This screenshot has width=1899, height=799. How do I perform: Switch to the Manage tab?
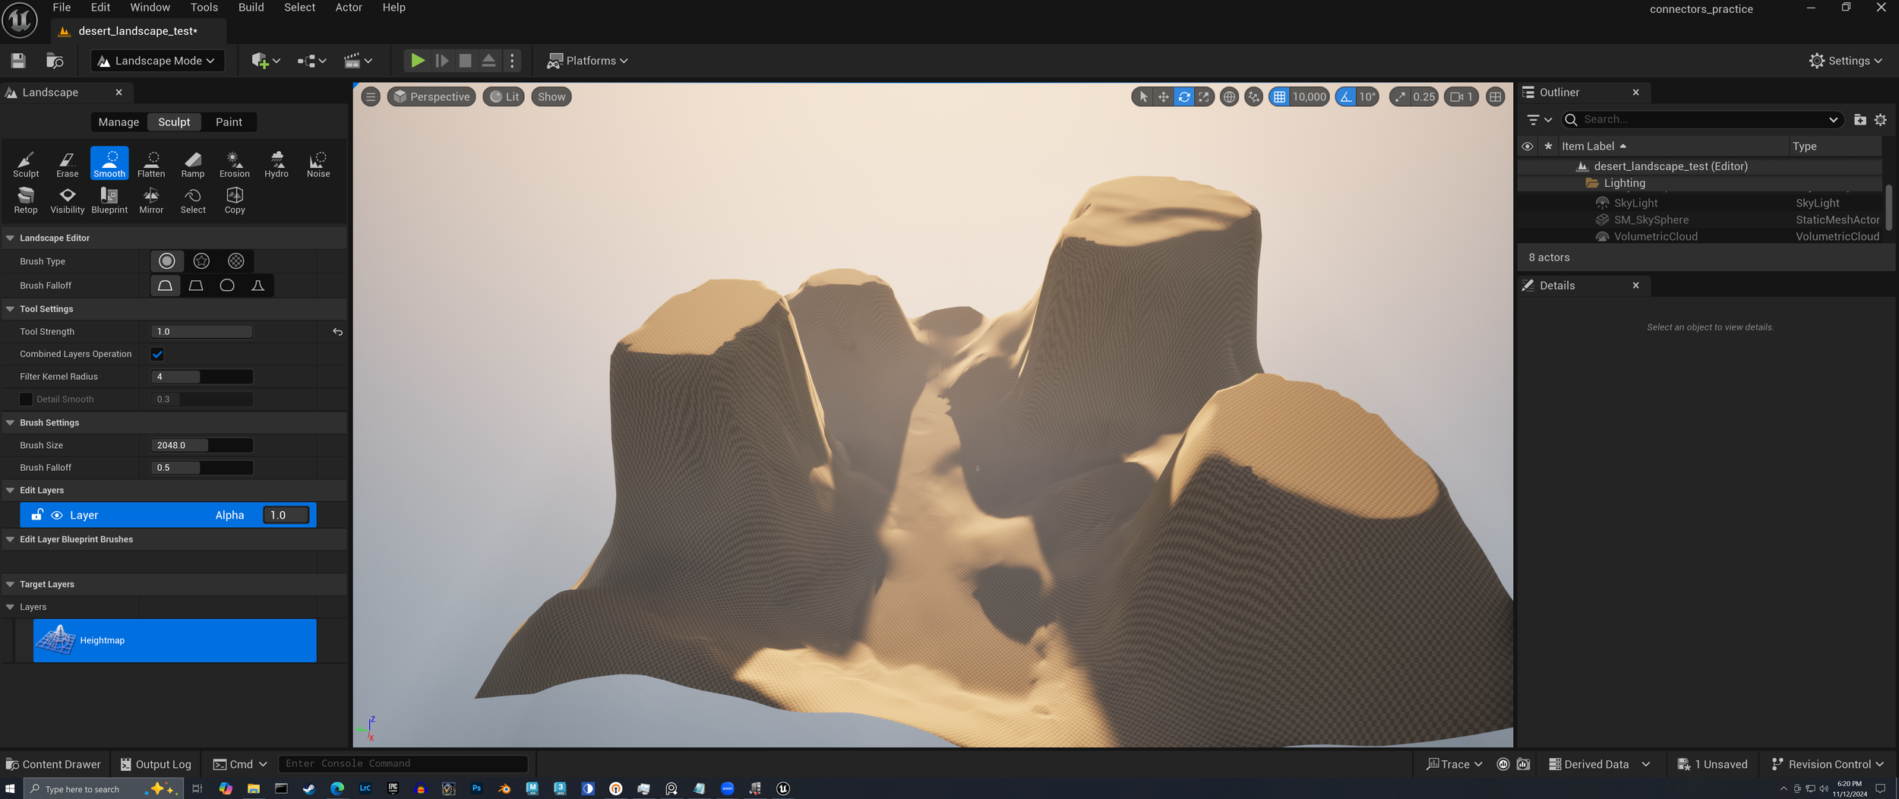(118, 122)
